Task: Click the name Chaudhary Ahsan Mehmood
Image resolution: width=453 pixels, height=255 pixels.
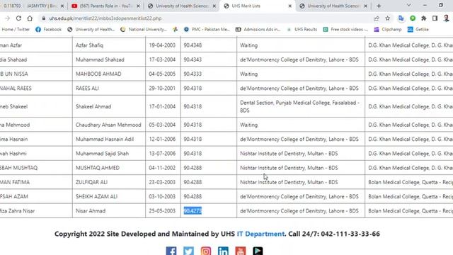Action: pyautogui.click(x=108, y=125)
